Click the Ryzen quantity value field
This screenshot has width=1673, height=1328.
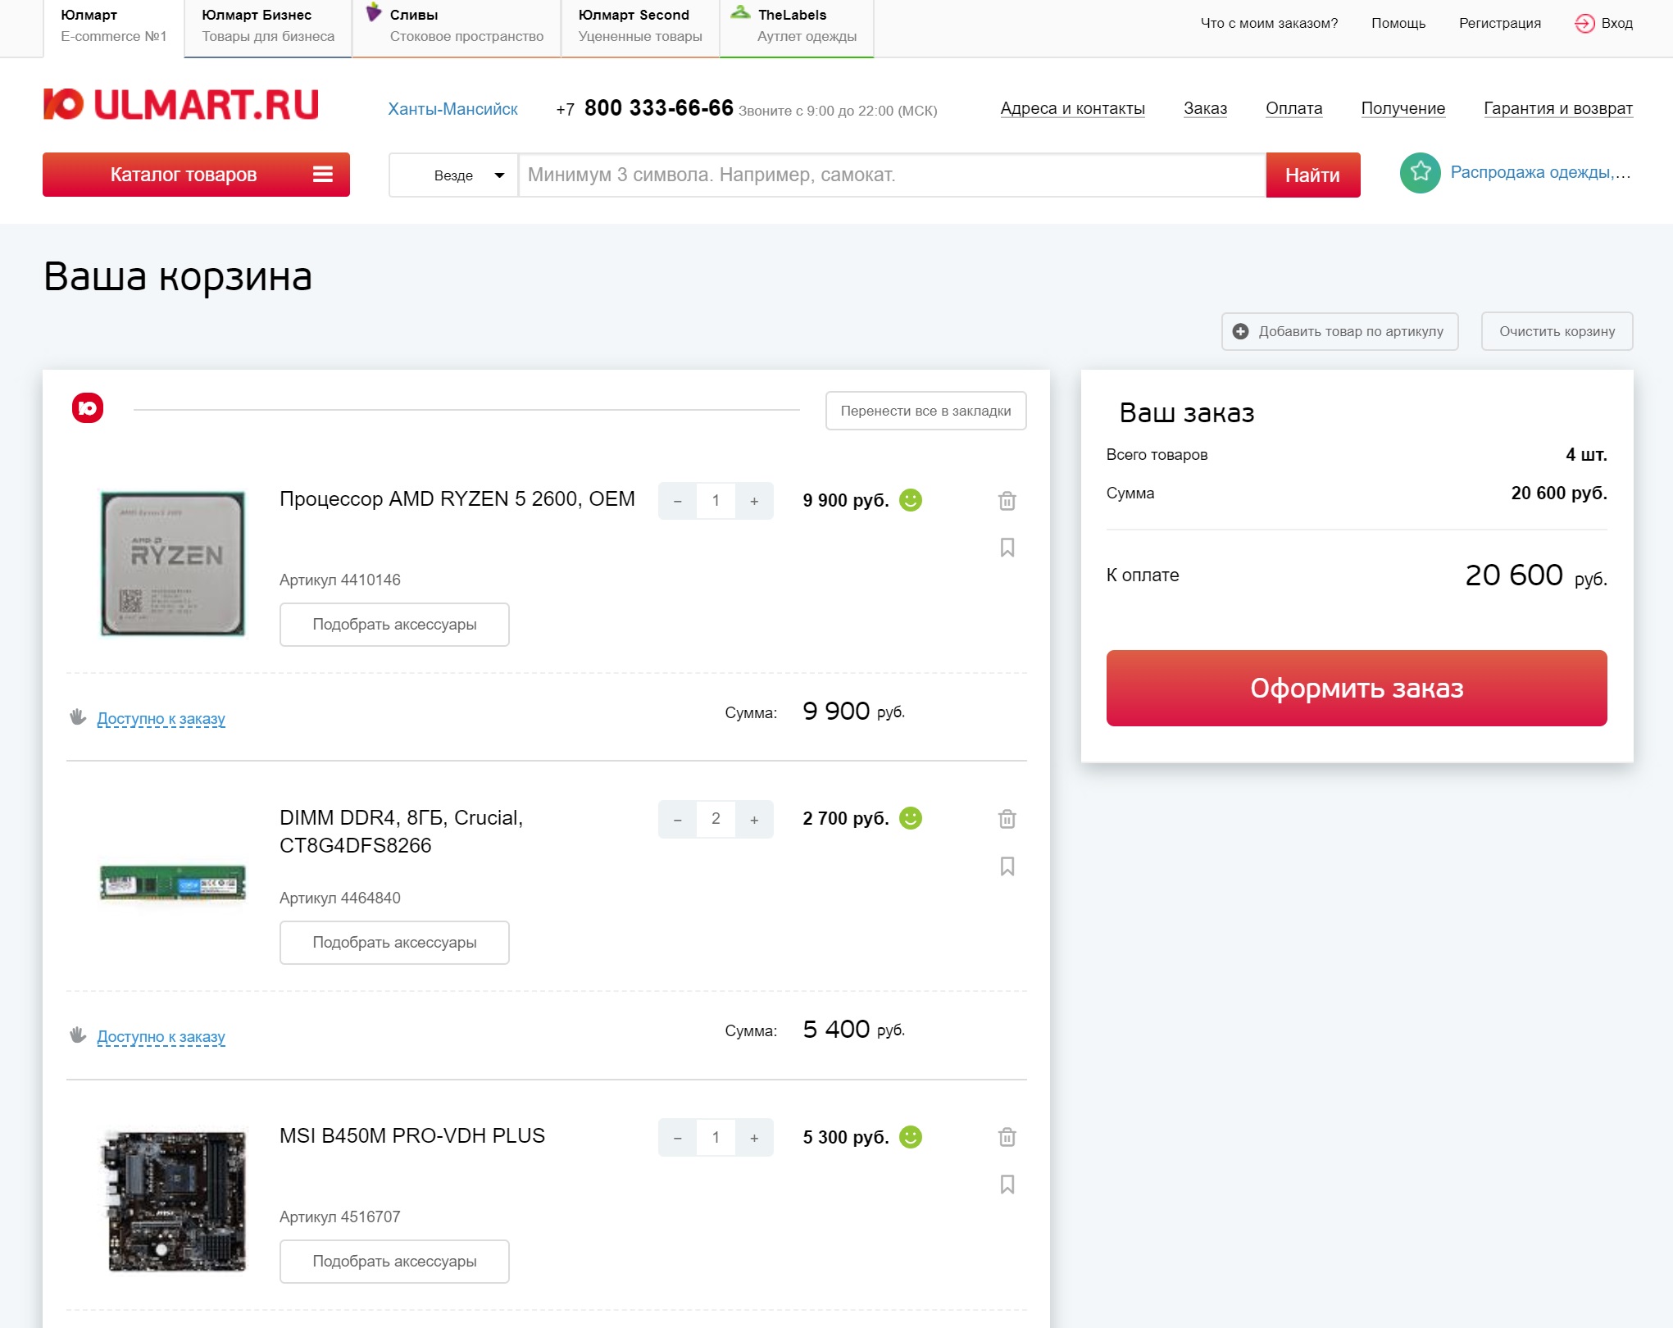[716, 501]
